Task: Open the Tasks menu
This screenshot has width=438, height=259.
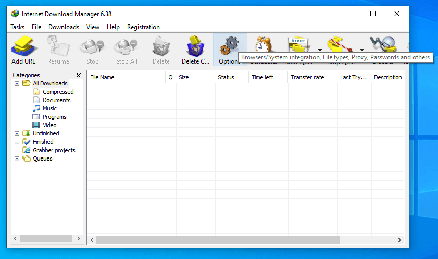Action: tap(17, 27)
